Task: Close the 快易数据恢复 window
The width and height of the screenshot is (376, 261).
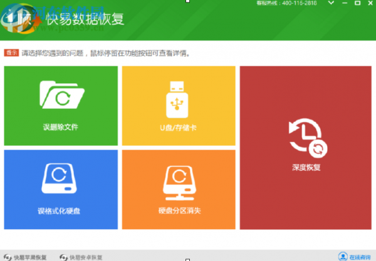Action: pos(370,3)
